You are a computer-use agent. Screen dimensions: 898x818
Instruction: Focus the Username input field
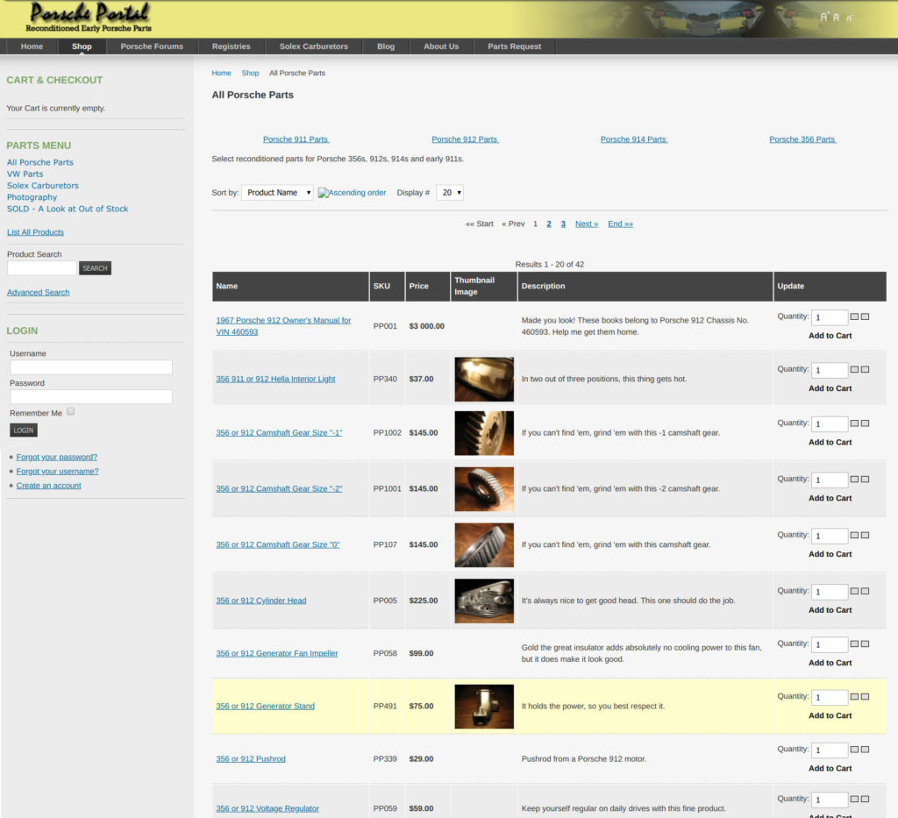point(91,367)
